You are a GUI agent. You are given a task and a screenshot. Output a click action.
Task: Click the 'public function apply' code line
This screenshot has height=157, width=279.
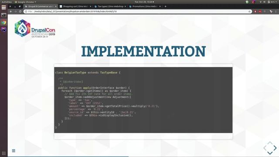pos(94,88)
